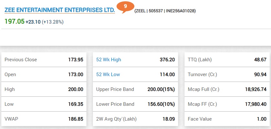
Task: Select the Low value 169.35
Action: pyautogui.click(x=75, y=104)
